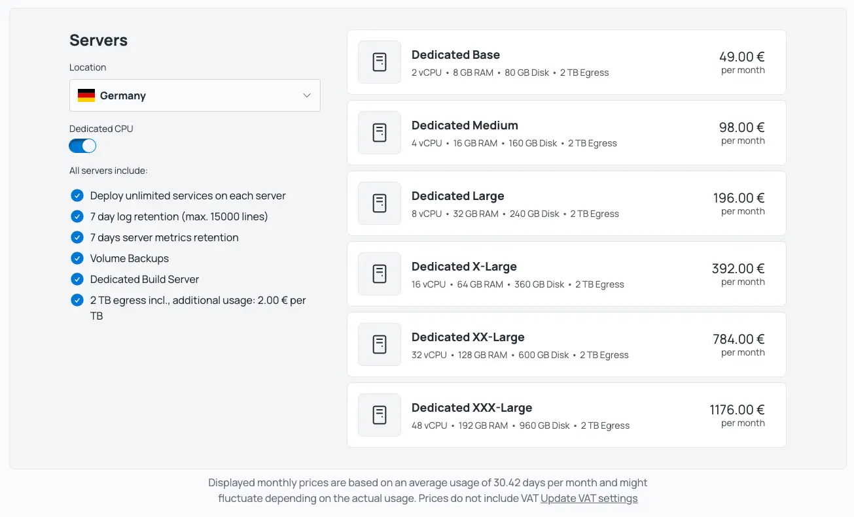Select the Dedicated Base plan card
The image size is (854, 517).
point(566,61)
